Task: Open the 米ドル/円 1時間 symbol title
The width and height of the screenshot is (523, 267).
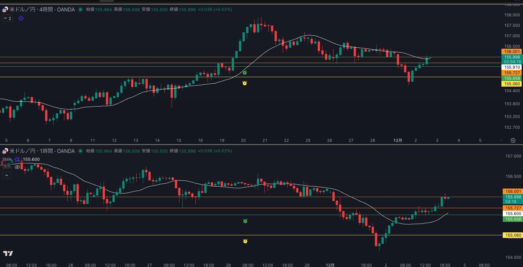Action: click(42, 151)
